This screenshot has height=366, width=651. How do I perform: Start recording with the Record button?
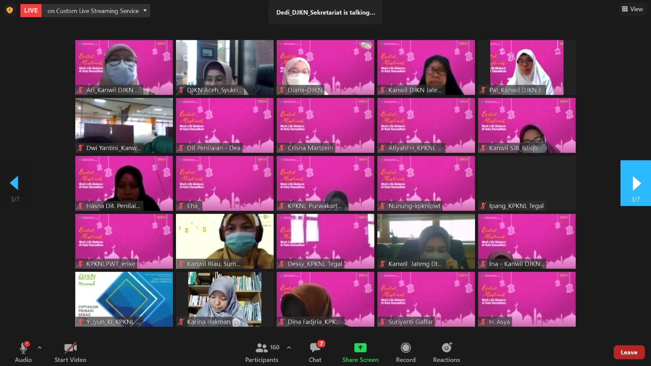tap(405, 352)
